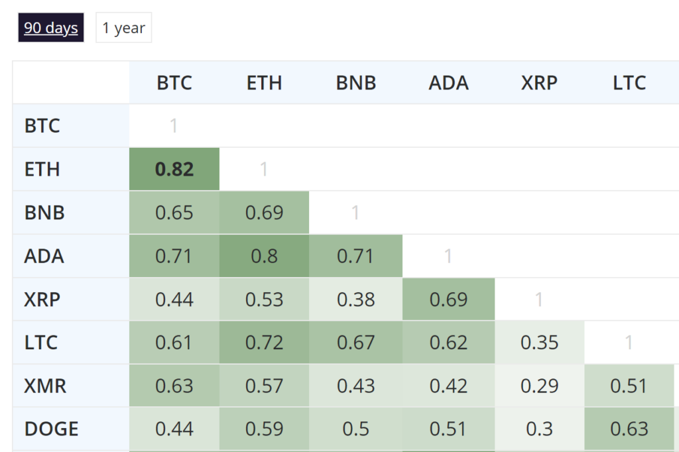Click the diagonal 1 in BTC row
This screenshot has height=452, width=679.
[x=174, y=126]
